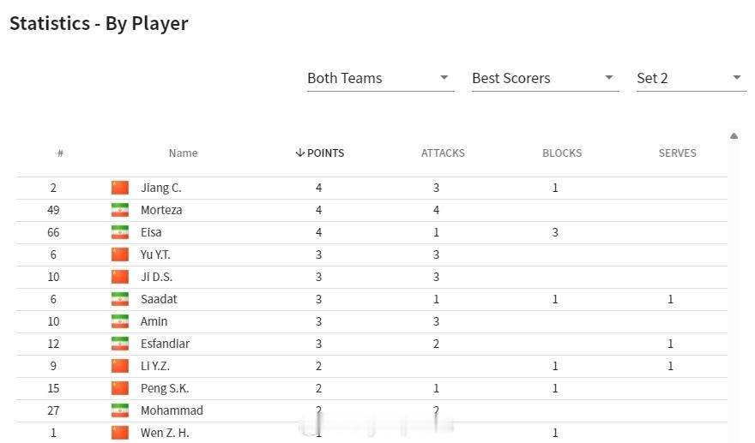Click the Iran flag next to Morteza
Viewport: 755px width, 443px height.
pyautogui.click(x=120, y=210)
